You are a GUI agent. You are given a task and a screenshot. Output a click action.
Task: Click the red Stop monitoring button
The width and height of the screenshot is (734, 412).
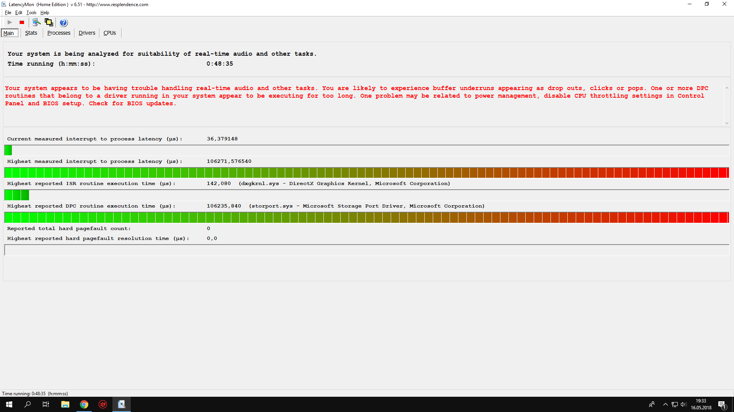point(22,23)
